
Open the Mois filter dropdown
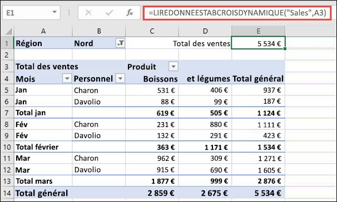click(67, 78)
